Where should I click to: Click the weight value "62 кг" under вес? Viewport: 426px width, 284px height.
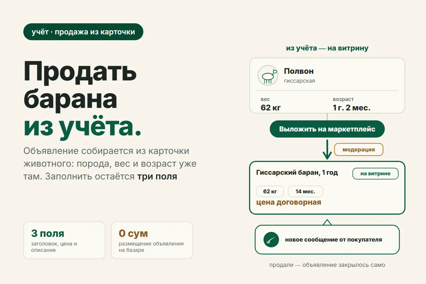271,108
